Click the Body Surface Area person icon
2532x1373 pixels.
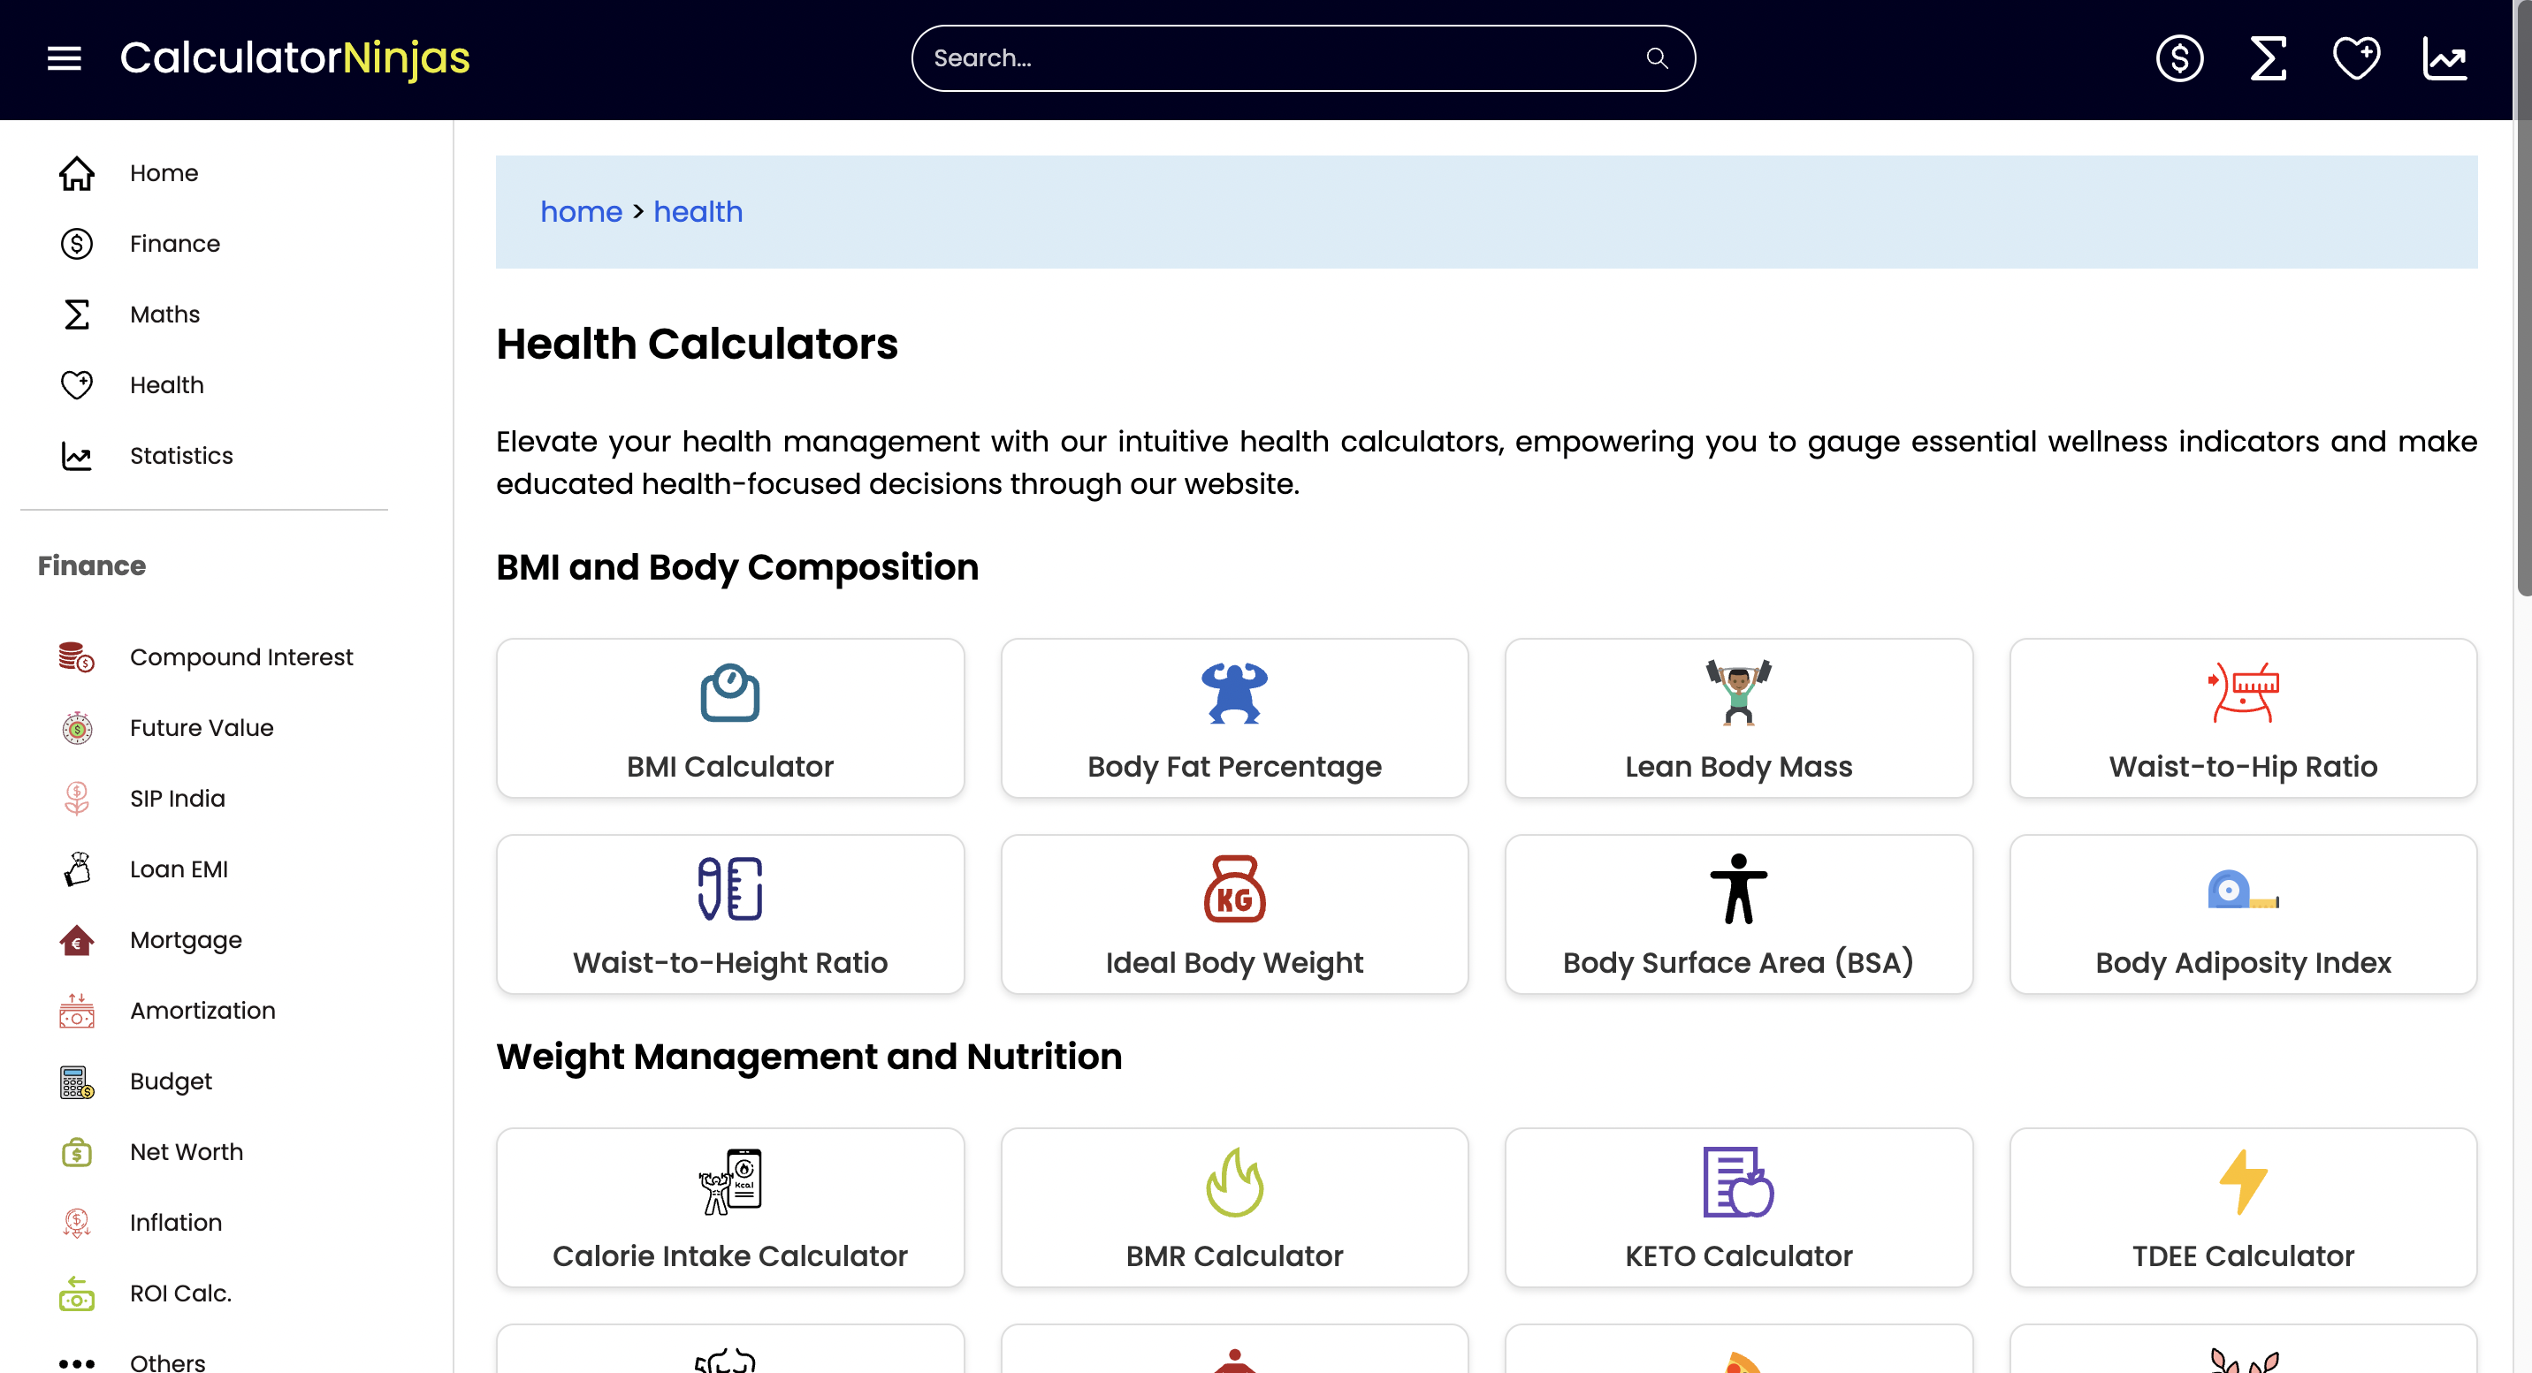1739,889
